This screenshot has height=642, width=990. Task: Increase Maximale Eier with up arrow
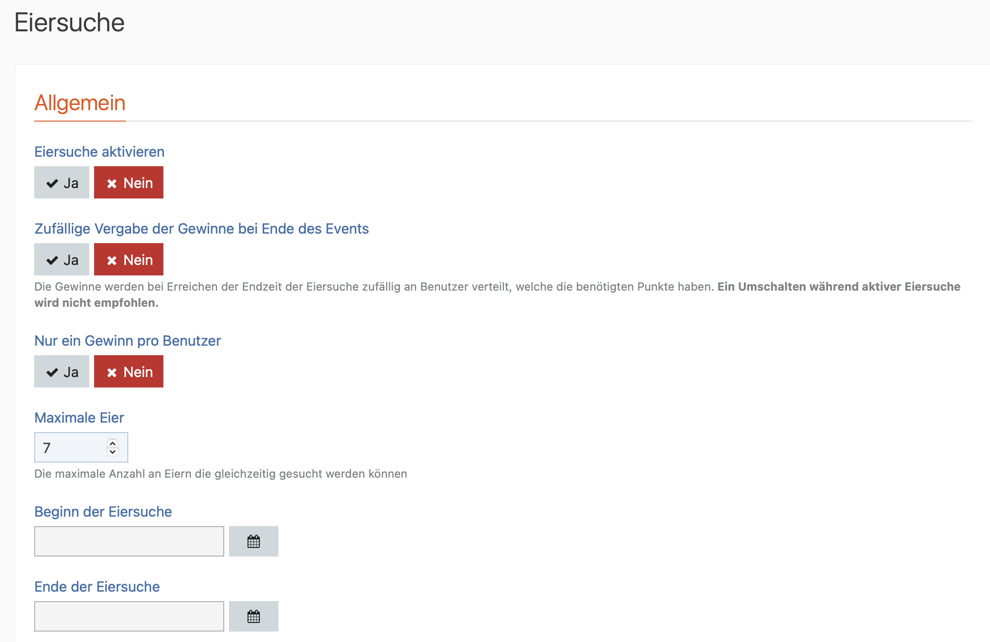click(x=113, y=444)
